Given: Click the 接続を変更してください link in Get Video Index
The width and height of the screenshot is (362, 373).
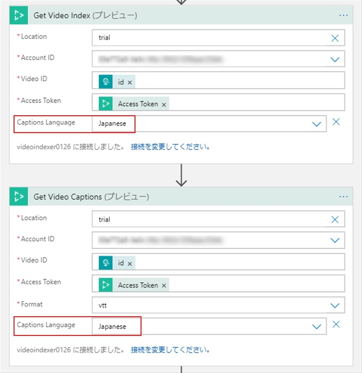Looking at the screenshot, I should click(x=171, y=147).
